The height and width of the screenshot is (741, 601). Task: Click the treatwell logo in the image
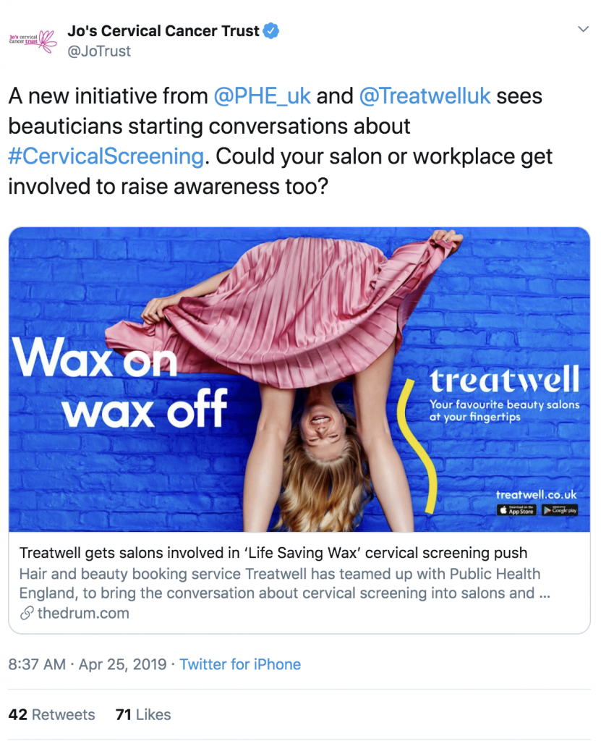(x=504, y=379)
